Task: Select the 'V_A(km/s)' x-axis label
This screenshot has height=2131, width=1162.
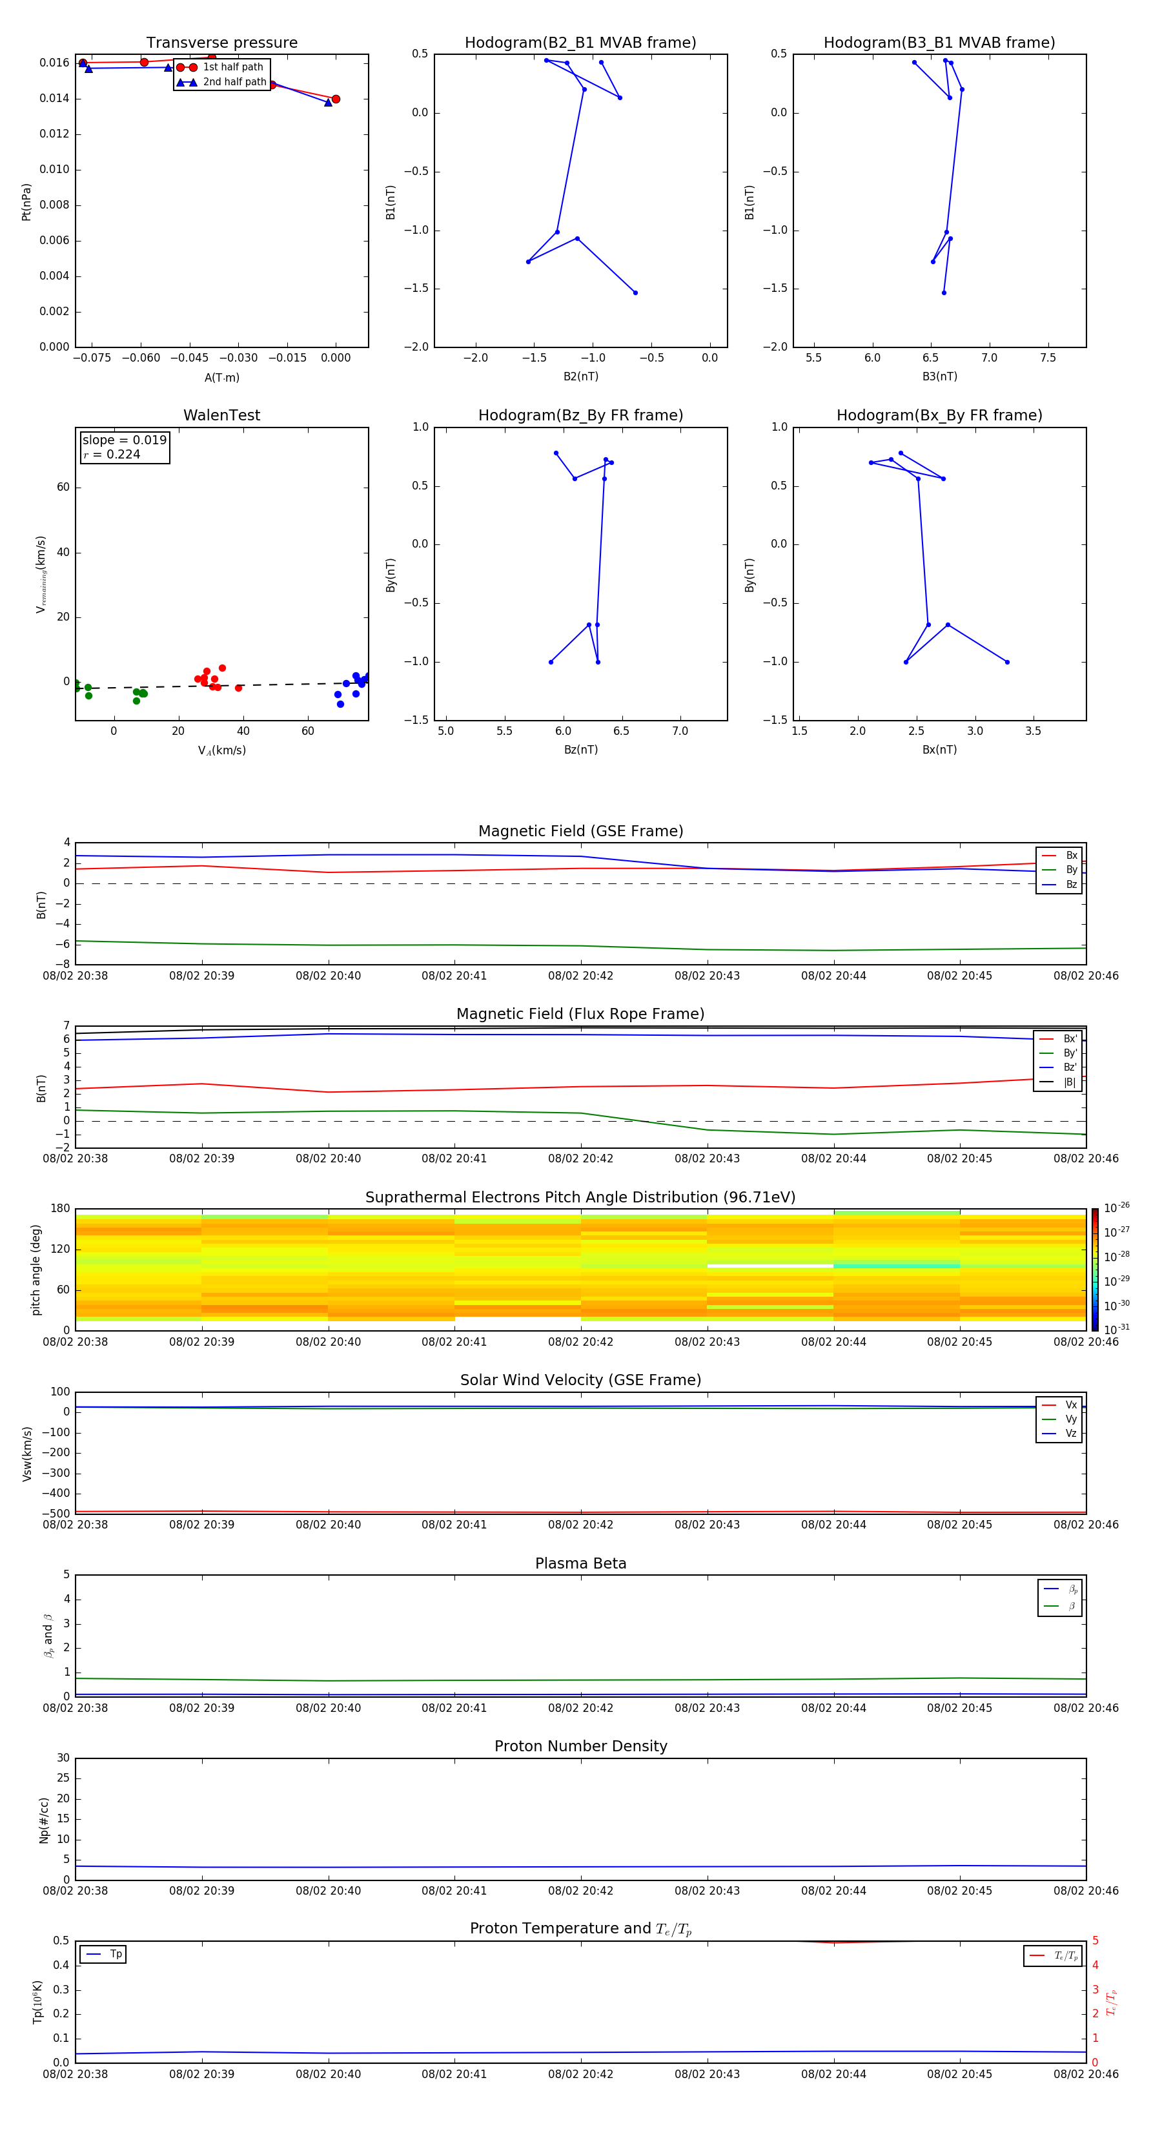Action: tap(221, 750)
